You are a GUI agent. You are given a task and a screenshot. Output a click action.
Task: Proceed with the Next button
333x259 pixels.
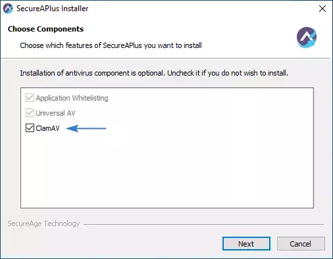click(246, 243)
